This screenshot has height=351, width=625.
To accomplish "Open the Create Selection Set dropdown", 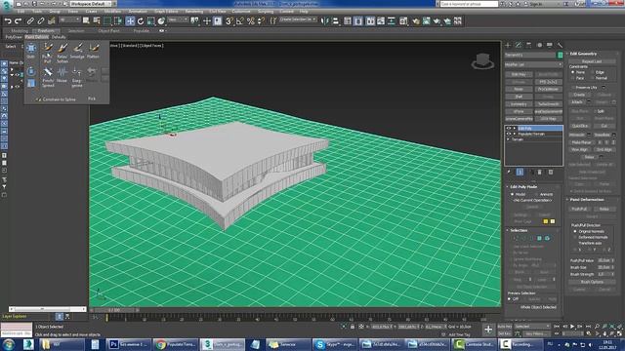I will [x=297, y=19].
